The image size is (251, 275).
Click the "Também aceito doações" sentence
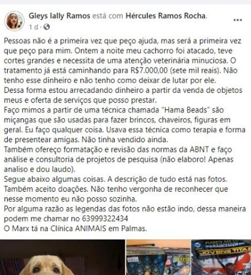(46, 189)
